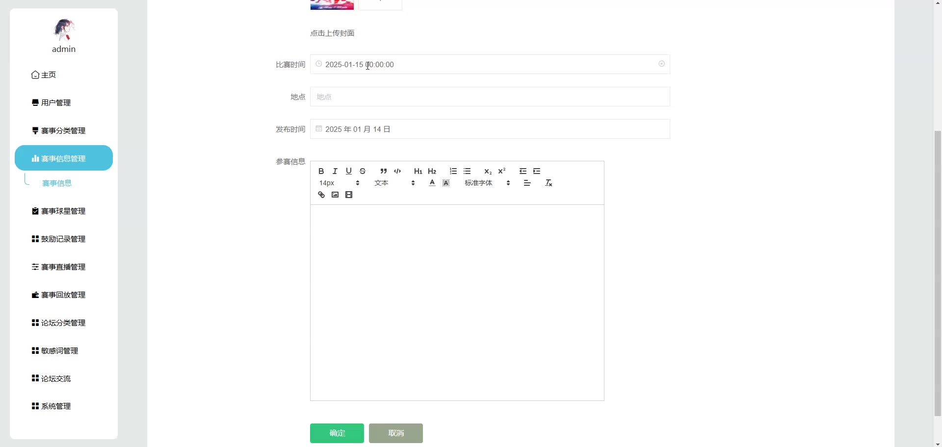Go to 赛事直播管理 menu
This screenshot has width=942, height=447.
(x=63, y=267)
